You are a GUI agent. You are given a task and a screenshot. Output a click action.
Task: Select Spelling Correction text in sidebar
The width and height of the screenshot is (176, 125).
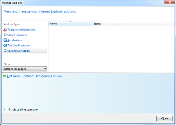pos(18,51)
